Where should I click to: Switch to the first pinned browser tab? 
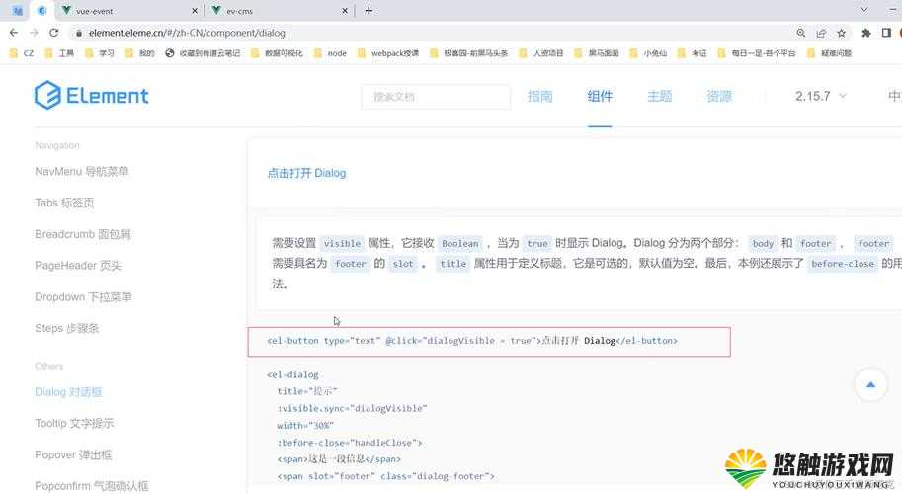(17, 10)
